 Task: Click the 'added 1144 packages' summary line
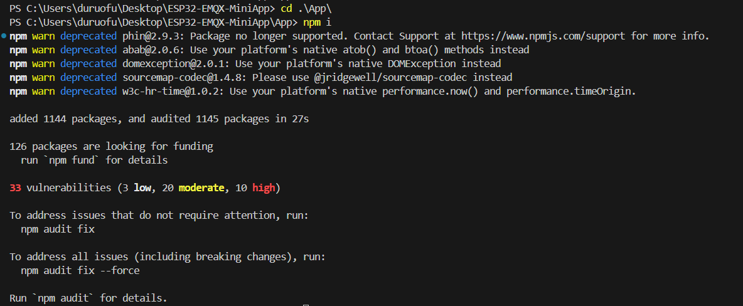coord(159,119)
